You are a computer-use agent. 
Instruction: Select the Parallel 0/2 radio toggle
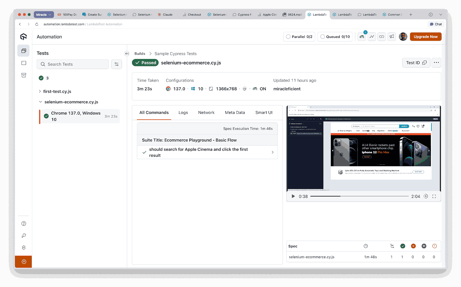click(288, 37)
